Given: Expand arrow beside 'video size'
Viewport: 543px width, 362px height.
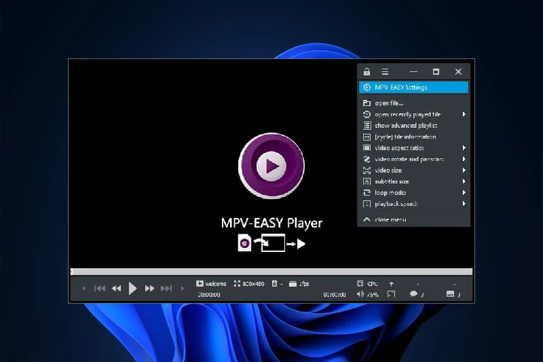Looking at the screenshot, I should coord(464,170).
